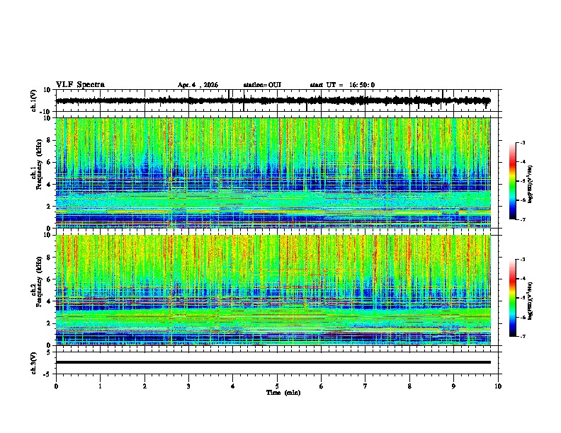Click the "ch.1(V)" waveform axis label
561x433 pixels.
34,100
